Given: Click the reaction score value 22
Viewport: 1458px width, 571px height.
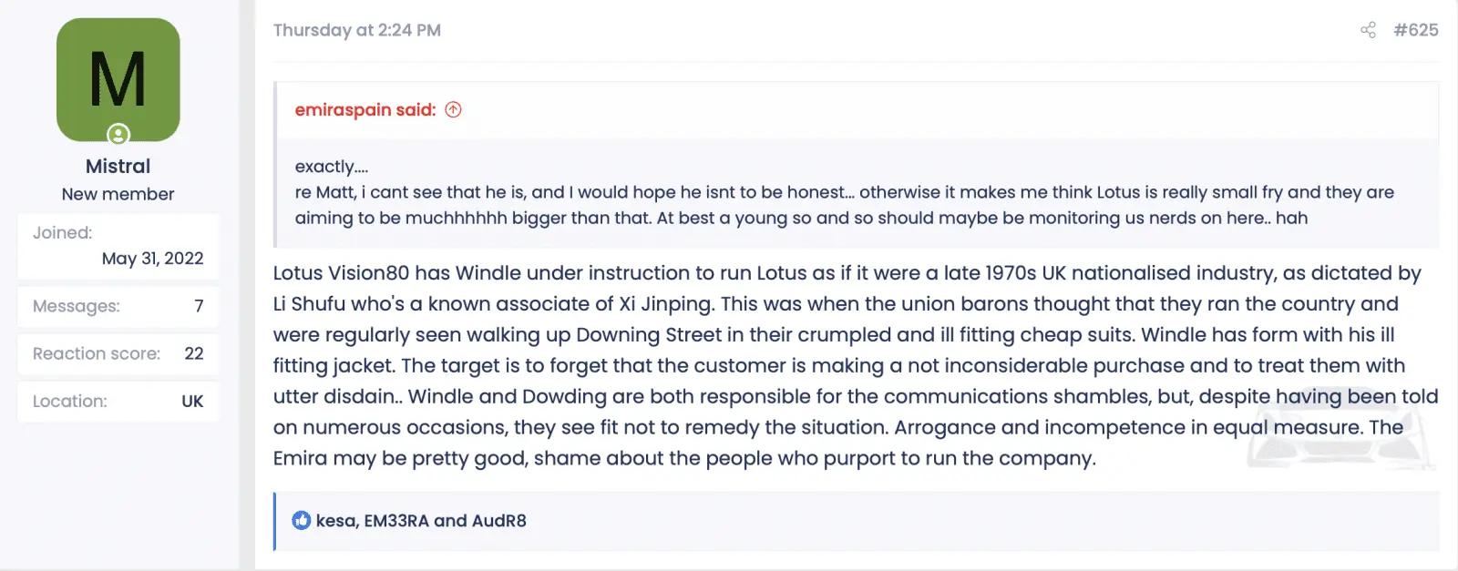Looking at the screenshot, I should [x=194, y=354].
